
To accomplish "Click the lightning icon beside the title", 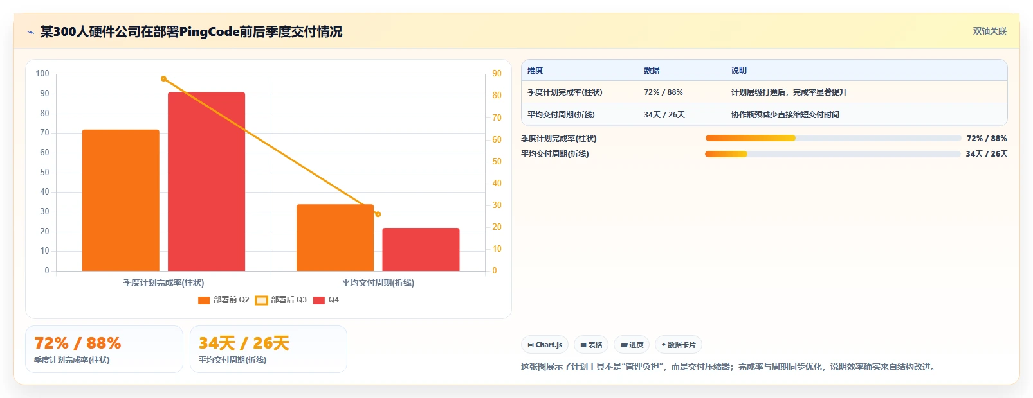I will tap(30, 32).
